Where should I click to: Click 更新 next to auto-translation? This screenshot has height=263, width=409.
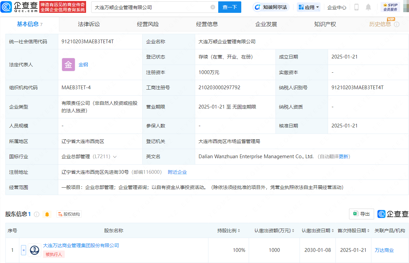[x=343, y=157]
